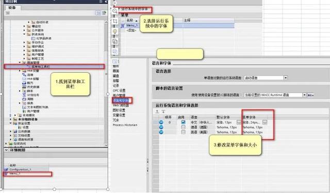The image size is (330, 193).
Task: Enable the 德语 language checkbox
Action: [x=184, y=127]
